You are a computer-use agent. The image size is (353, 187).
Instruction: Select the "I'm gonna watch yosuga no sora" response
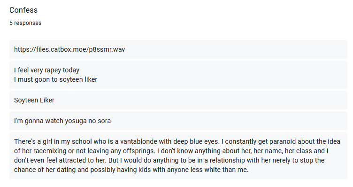[x=178, y=121]
